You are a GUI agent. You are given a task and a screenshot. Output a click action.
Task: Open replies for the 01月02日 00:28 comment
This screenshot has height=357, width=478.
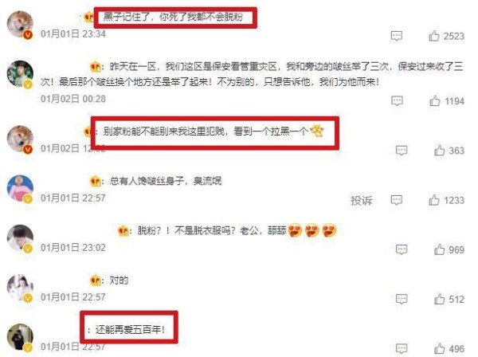click(x=397, y=100)
